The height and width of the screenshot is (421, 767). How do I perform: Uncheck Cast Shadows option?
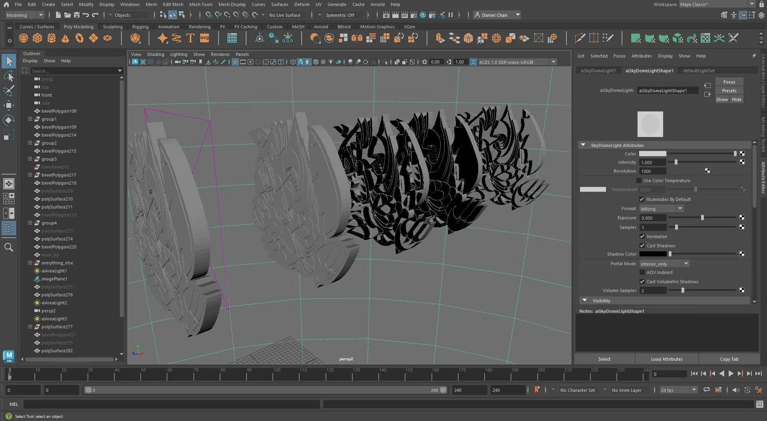(642, 246)
